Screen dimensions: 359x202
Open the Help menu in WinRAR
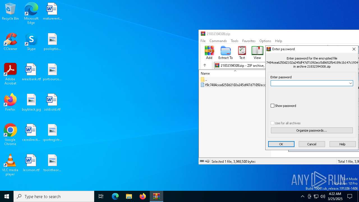click(x=279, y=41)
